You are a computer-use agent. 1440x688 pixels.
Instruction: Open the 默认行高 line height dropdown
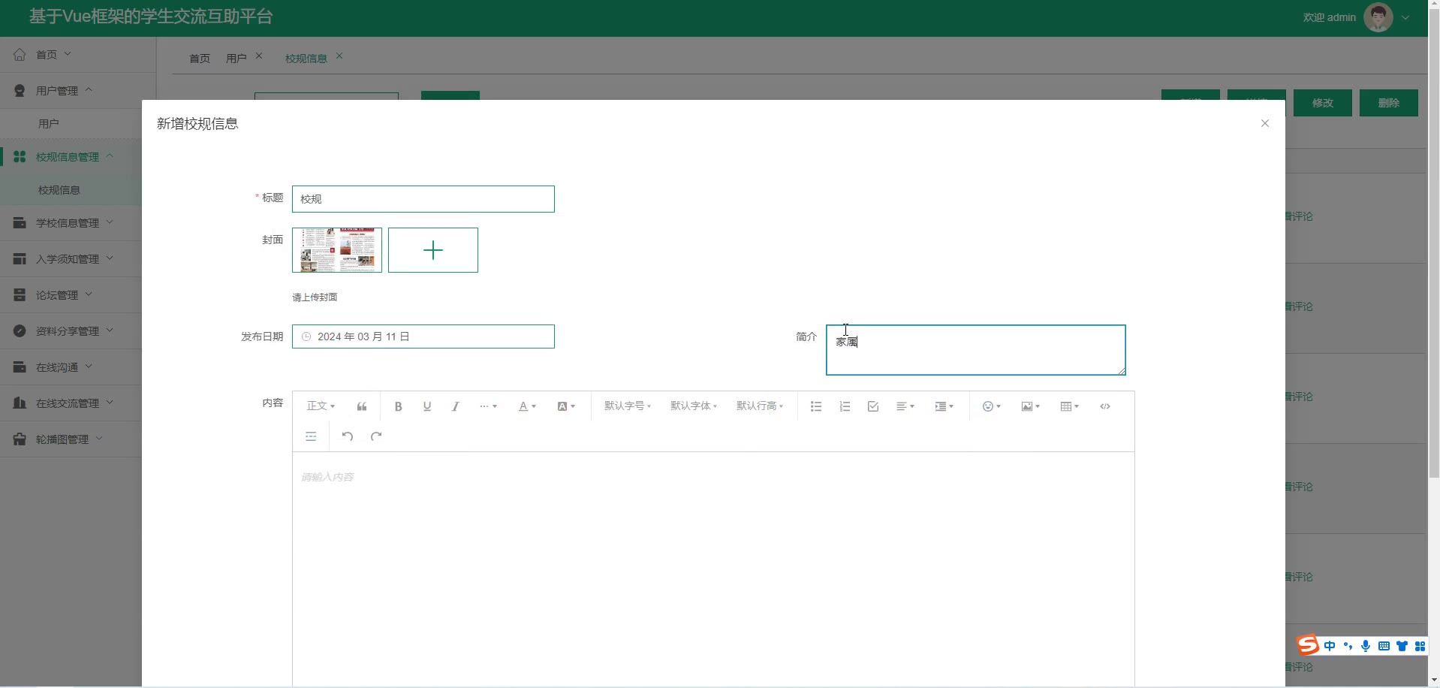[760, 406]
